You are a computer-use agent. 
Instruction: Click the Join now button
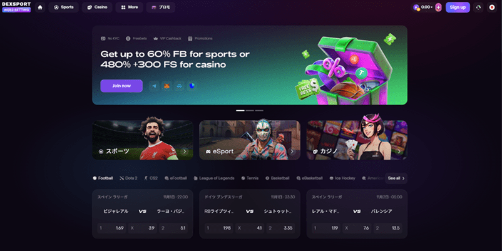121,86
